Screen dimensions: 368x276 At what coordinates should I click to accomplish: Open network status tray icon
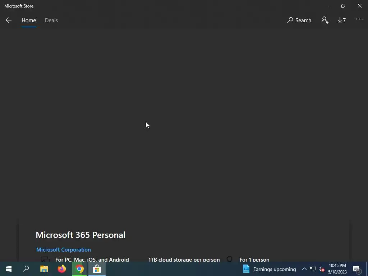coord(313,269)
